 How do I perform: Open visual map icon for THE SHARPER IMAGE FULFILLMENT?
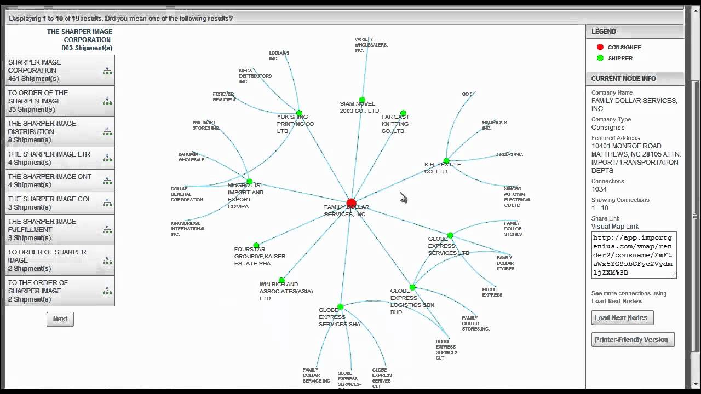tap(107, 230)
